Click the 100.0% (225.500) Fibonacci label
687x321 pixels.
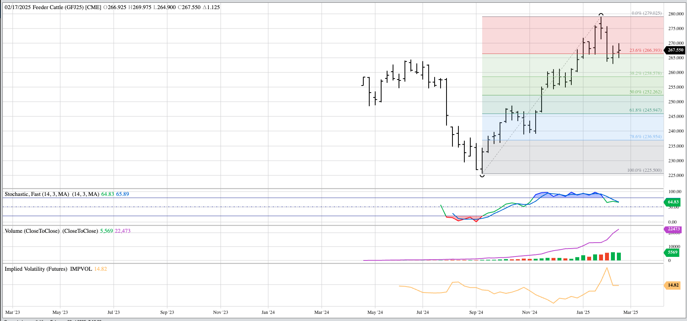(x=644, y=170)
